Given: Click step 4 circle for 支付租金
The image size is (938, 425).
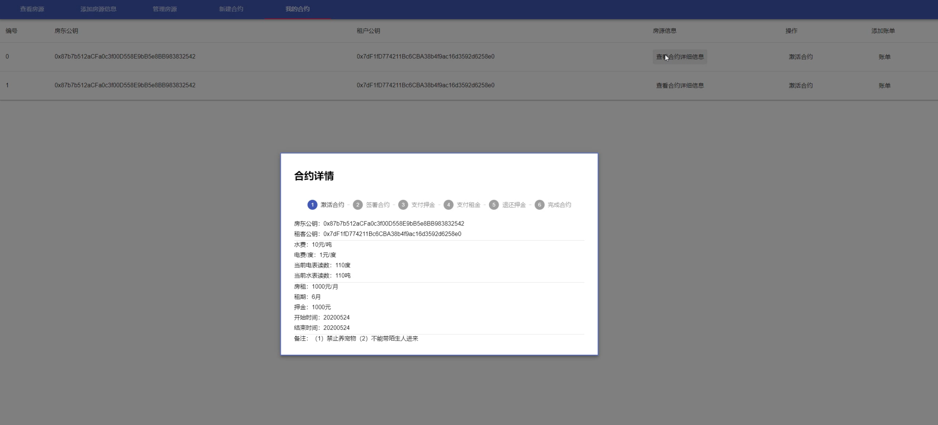Looking at the screenshot, I should point(448,205).
